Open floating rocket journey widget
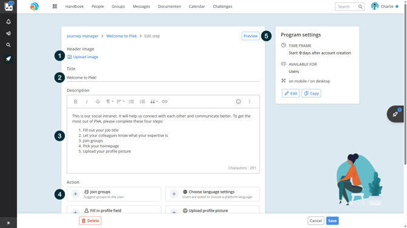 [395, 114]
